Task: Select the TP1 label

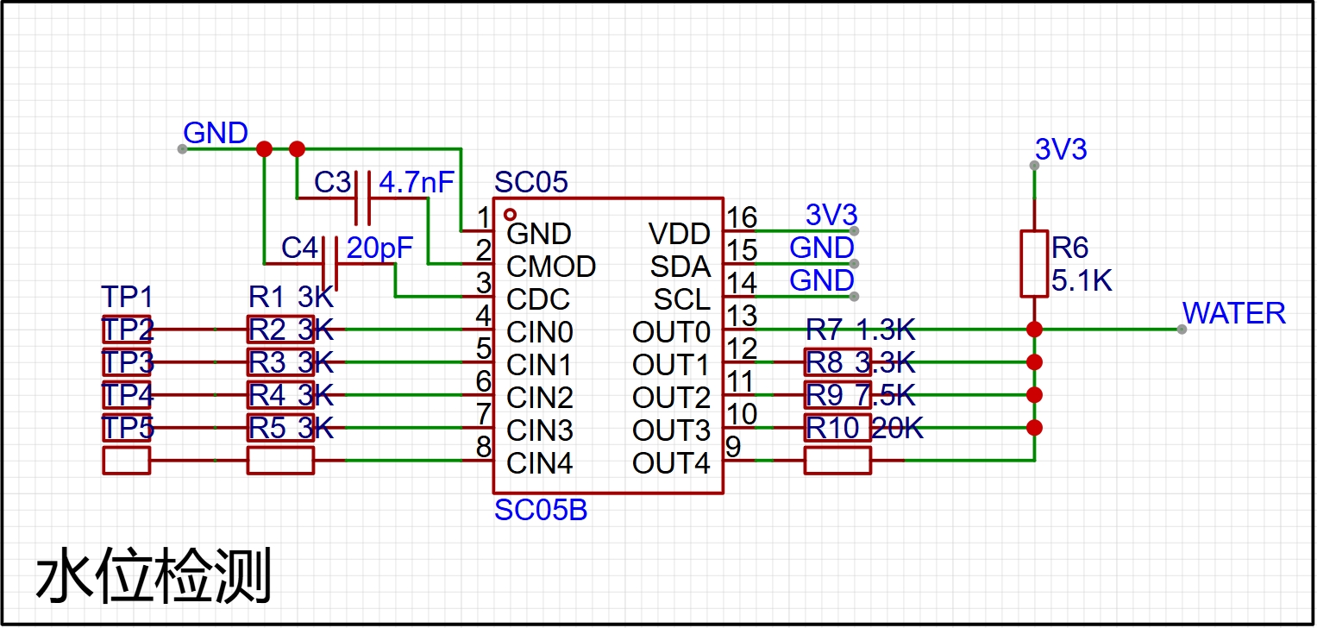Action: (x=128, y=298)
